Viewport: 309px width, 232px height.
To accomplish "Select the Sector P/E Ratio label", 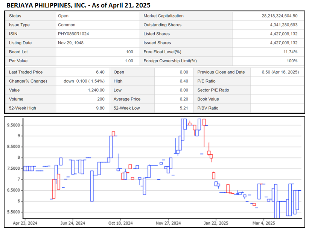I will 213,90.
